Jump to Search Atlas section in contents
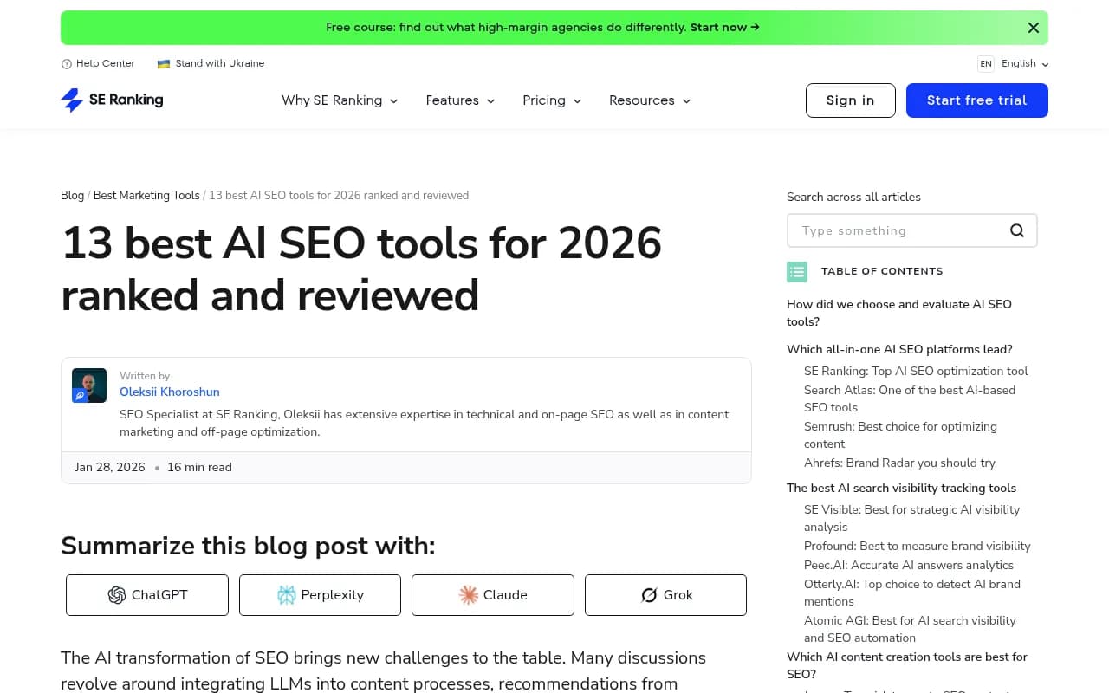 click(910, 399)
